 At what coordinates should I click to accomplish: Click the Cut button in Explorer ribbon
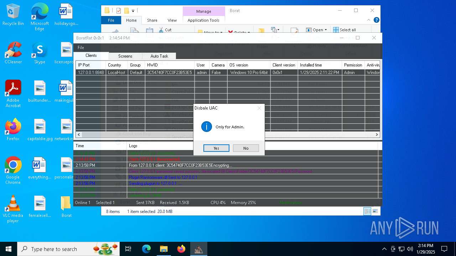tap(165, 30)
